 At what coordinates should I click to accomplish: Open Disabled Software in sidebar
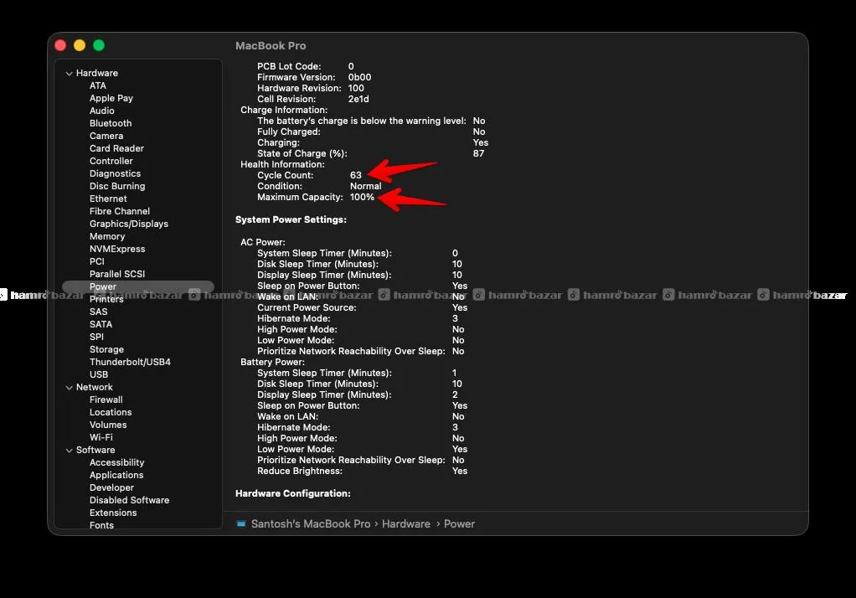pos(129,500)
